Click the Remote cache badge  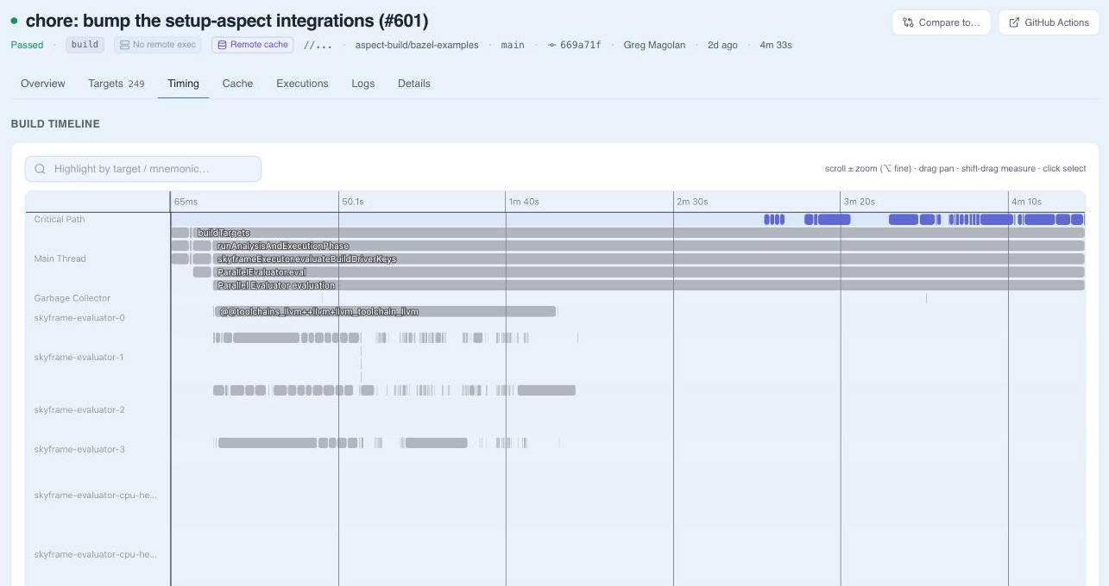(252, 45)
